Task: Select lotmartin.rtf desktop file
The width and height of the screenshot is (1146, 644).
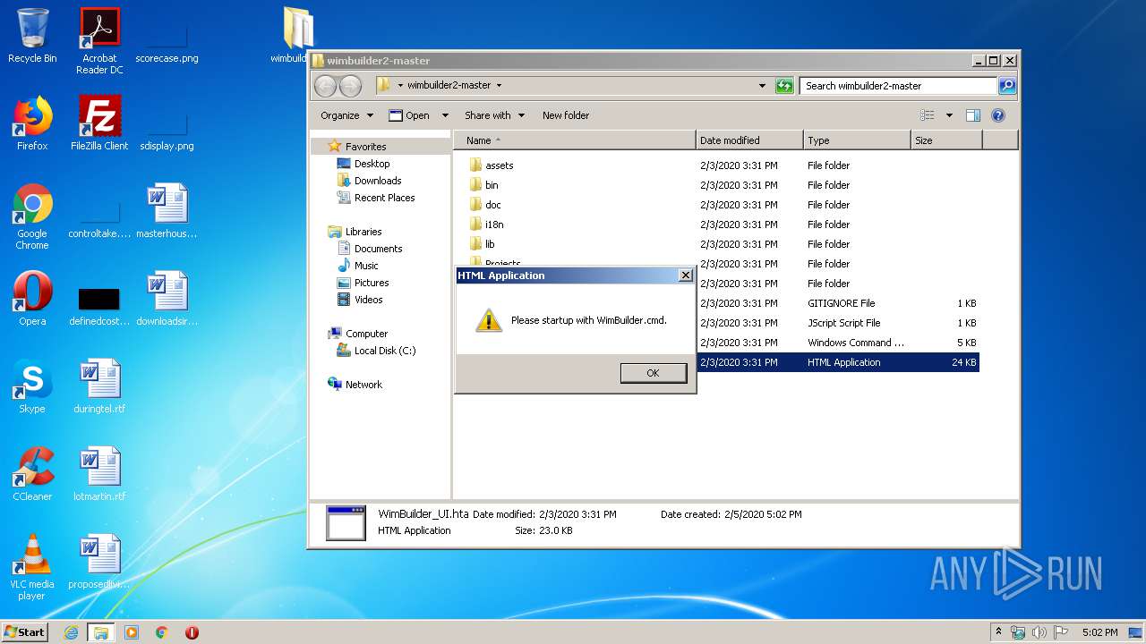Action: [99, 473]
